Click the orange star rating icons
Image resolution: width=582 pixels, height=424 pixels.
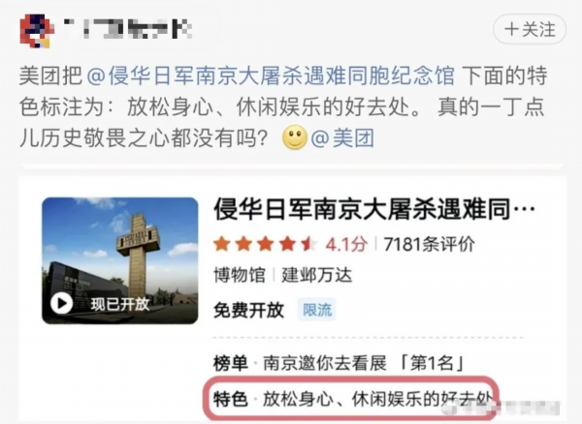coord(266,245)
